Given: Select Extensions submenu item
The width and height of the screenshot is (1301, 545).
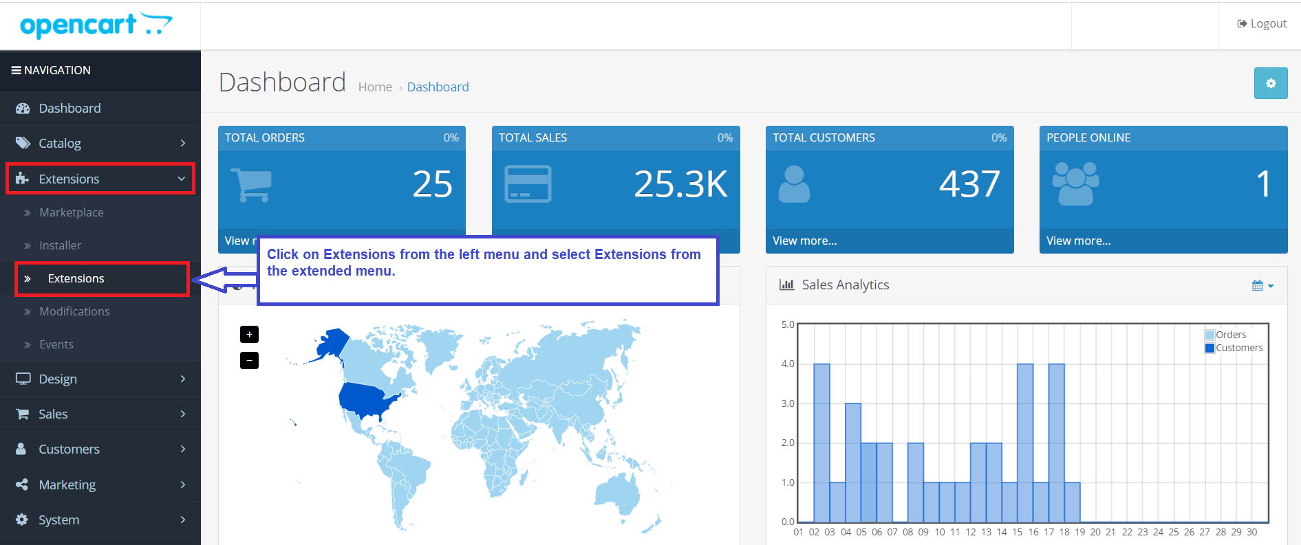Looking at the screenshot, I should click(102, 278).
